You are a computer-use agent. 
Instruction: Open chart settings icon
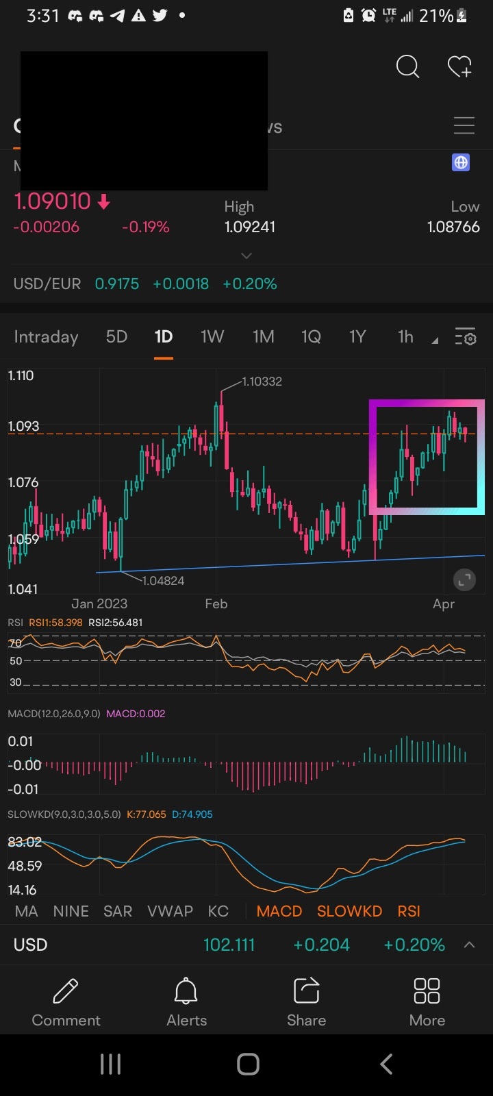[466, 337]
